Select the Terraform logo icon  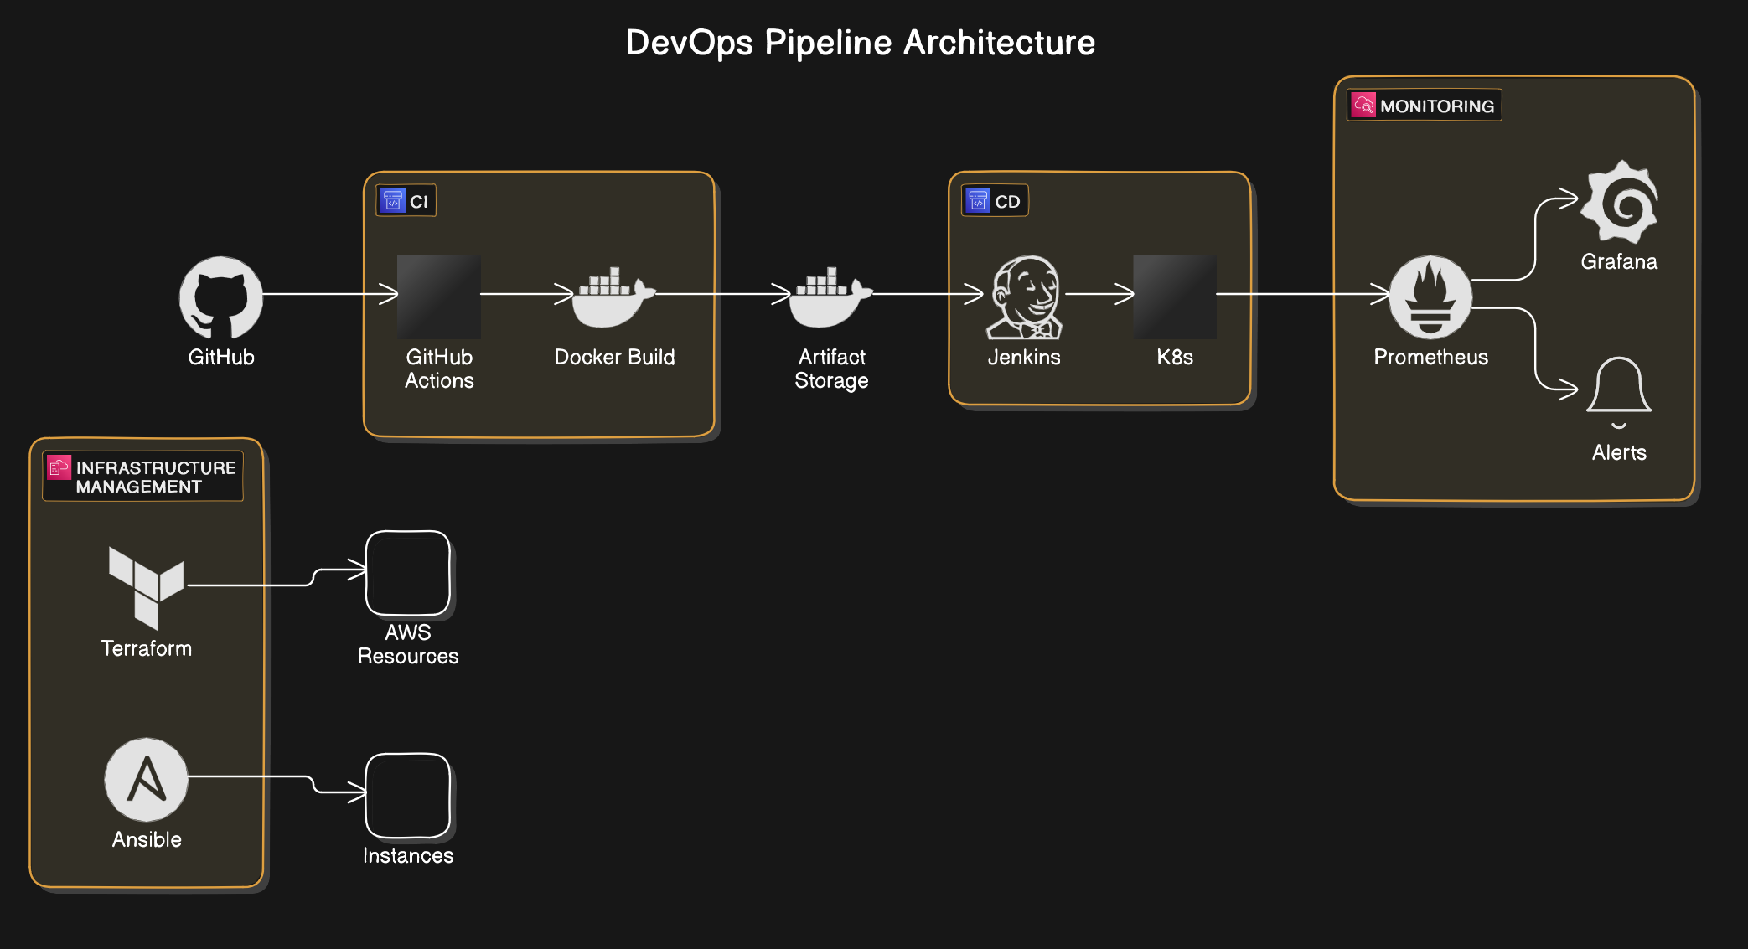point(147,589)
